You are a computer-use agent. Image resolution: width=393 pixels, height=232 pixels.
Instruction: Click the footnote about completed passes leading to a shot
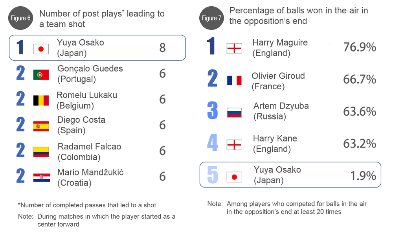pyautogui.click(x=87, y=205)
